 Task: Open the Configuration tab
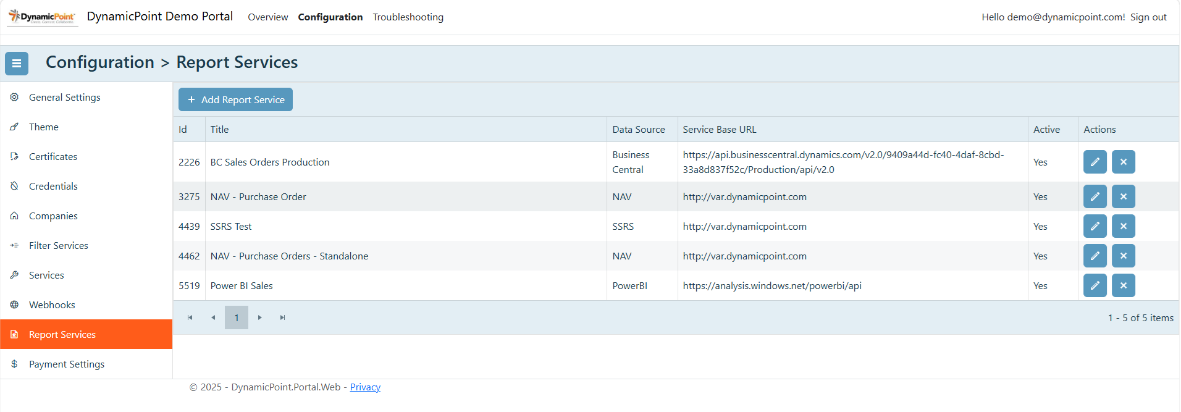pyautogui.click(x=330, y=17)
